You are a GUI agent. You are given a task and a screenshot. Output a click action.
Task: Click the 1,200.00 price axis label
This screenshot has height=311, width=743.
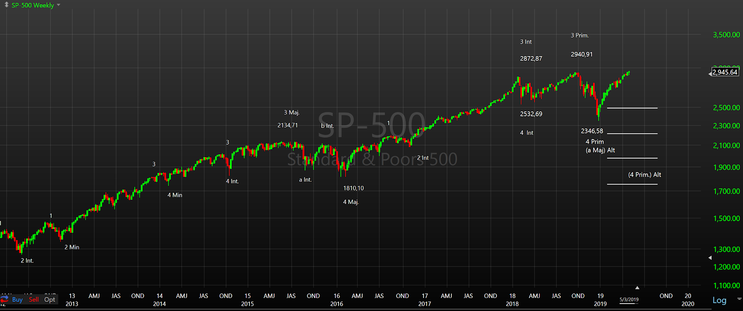pyautogui.click(x=726, y=267)
